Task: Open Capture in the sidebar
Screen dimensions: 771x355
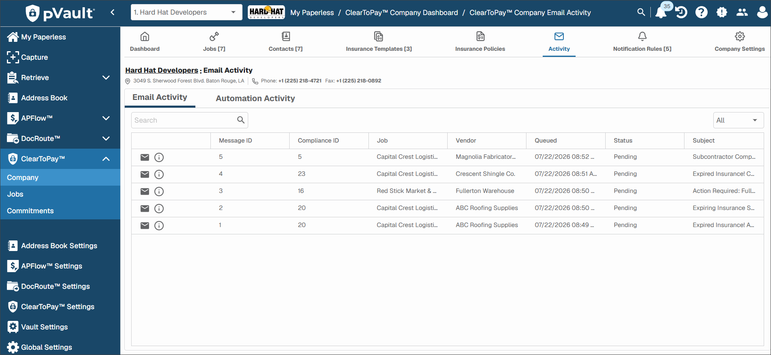Action: coord(60,57)
